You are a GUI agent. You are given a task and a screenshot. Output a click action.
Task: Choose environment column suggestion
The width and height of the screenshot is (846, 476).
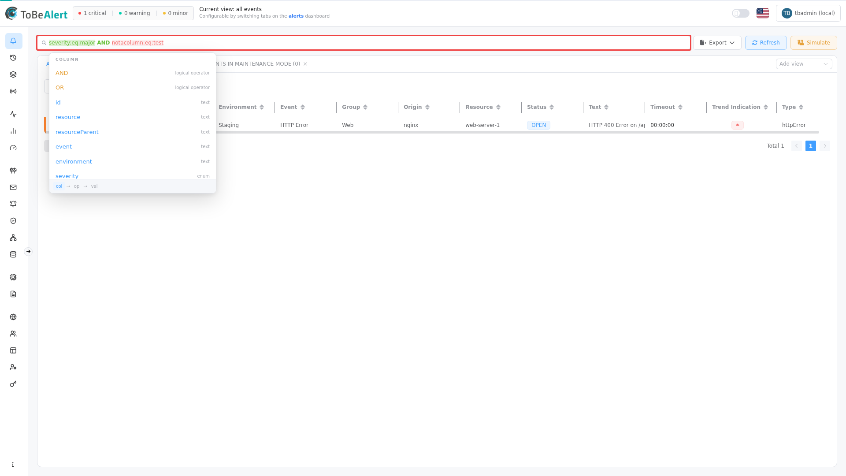[x=133, y=162]
